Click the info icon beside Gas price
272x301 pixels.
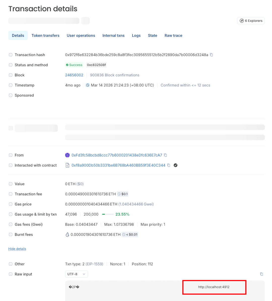(x=11, y=204)
